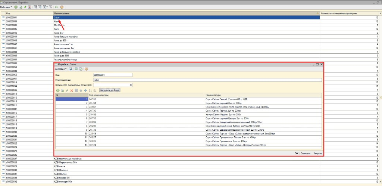
Task: Select Кетчуп Calve «Черри» 2шт по 350 г
Action: (x=188, y=115)
